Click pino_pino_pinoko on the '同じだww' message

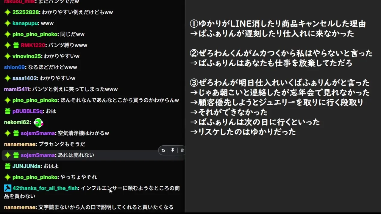35,34
